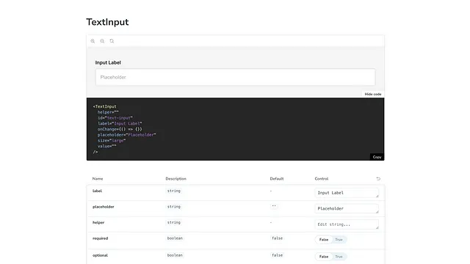Viewport: 470px width, 264px height.
Task: Click the 'required' prop name
Action: (100, 238)
